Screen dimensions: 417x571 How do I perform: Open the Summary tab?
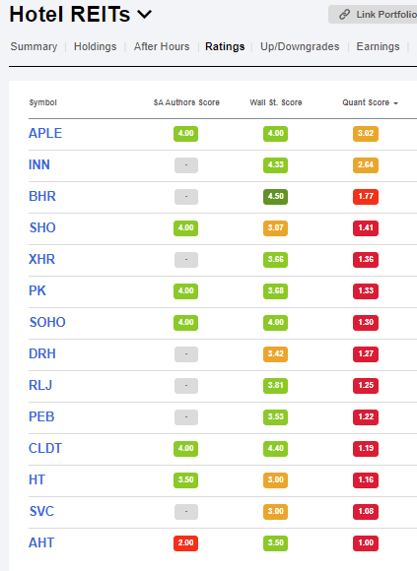click(34, 46)
